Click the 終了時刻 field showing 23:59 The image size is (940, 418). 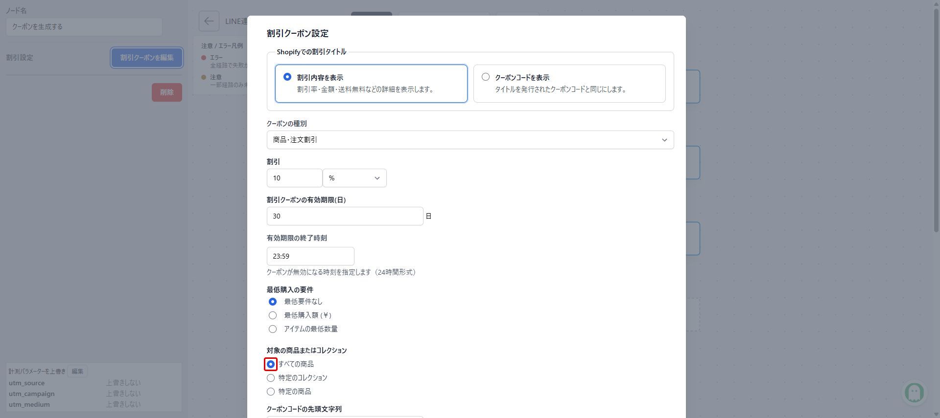coord(310,256)
